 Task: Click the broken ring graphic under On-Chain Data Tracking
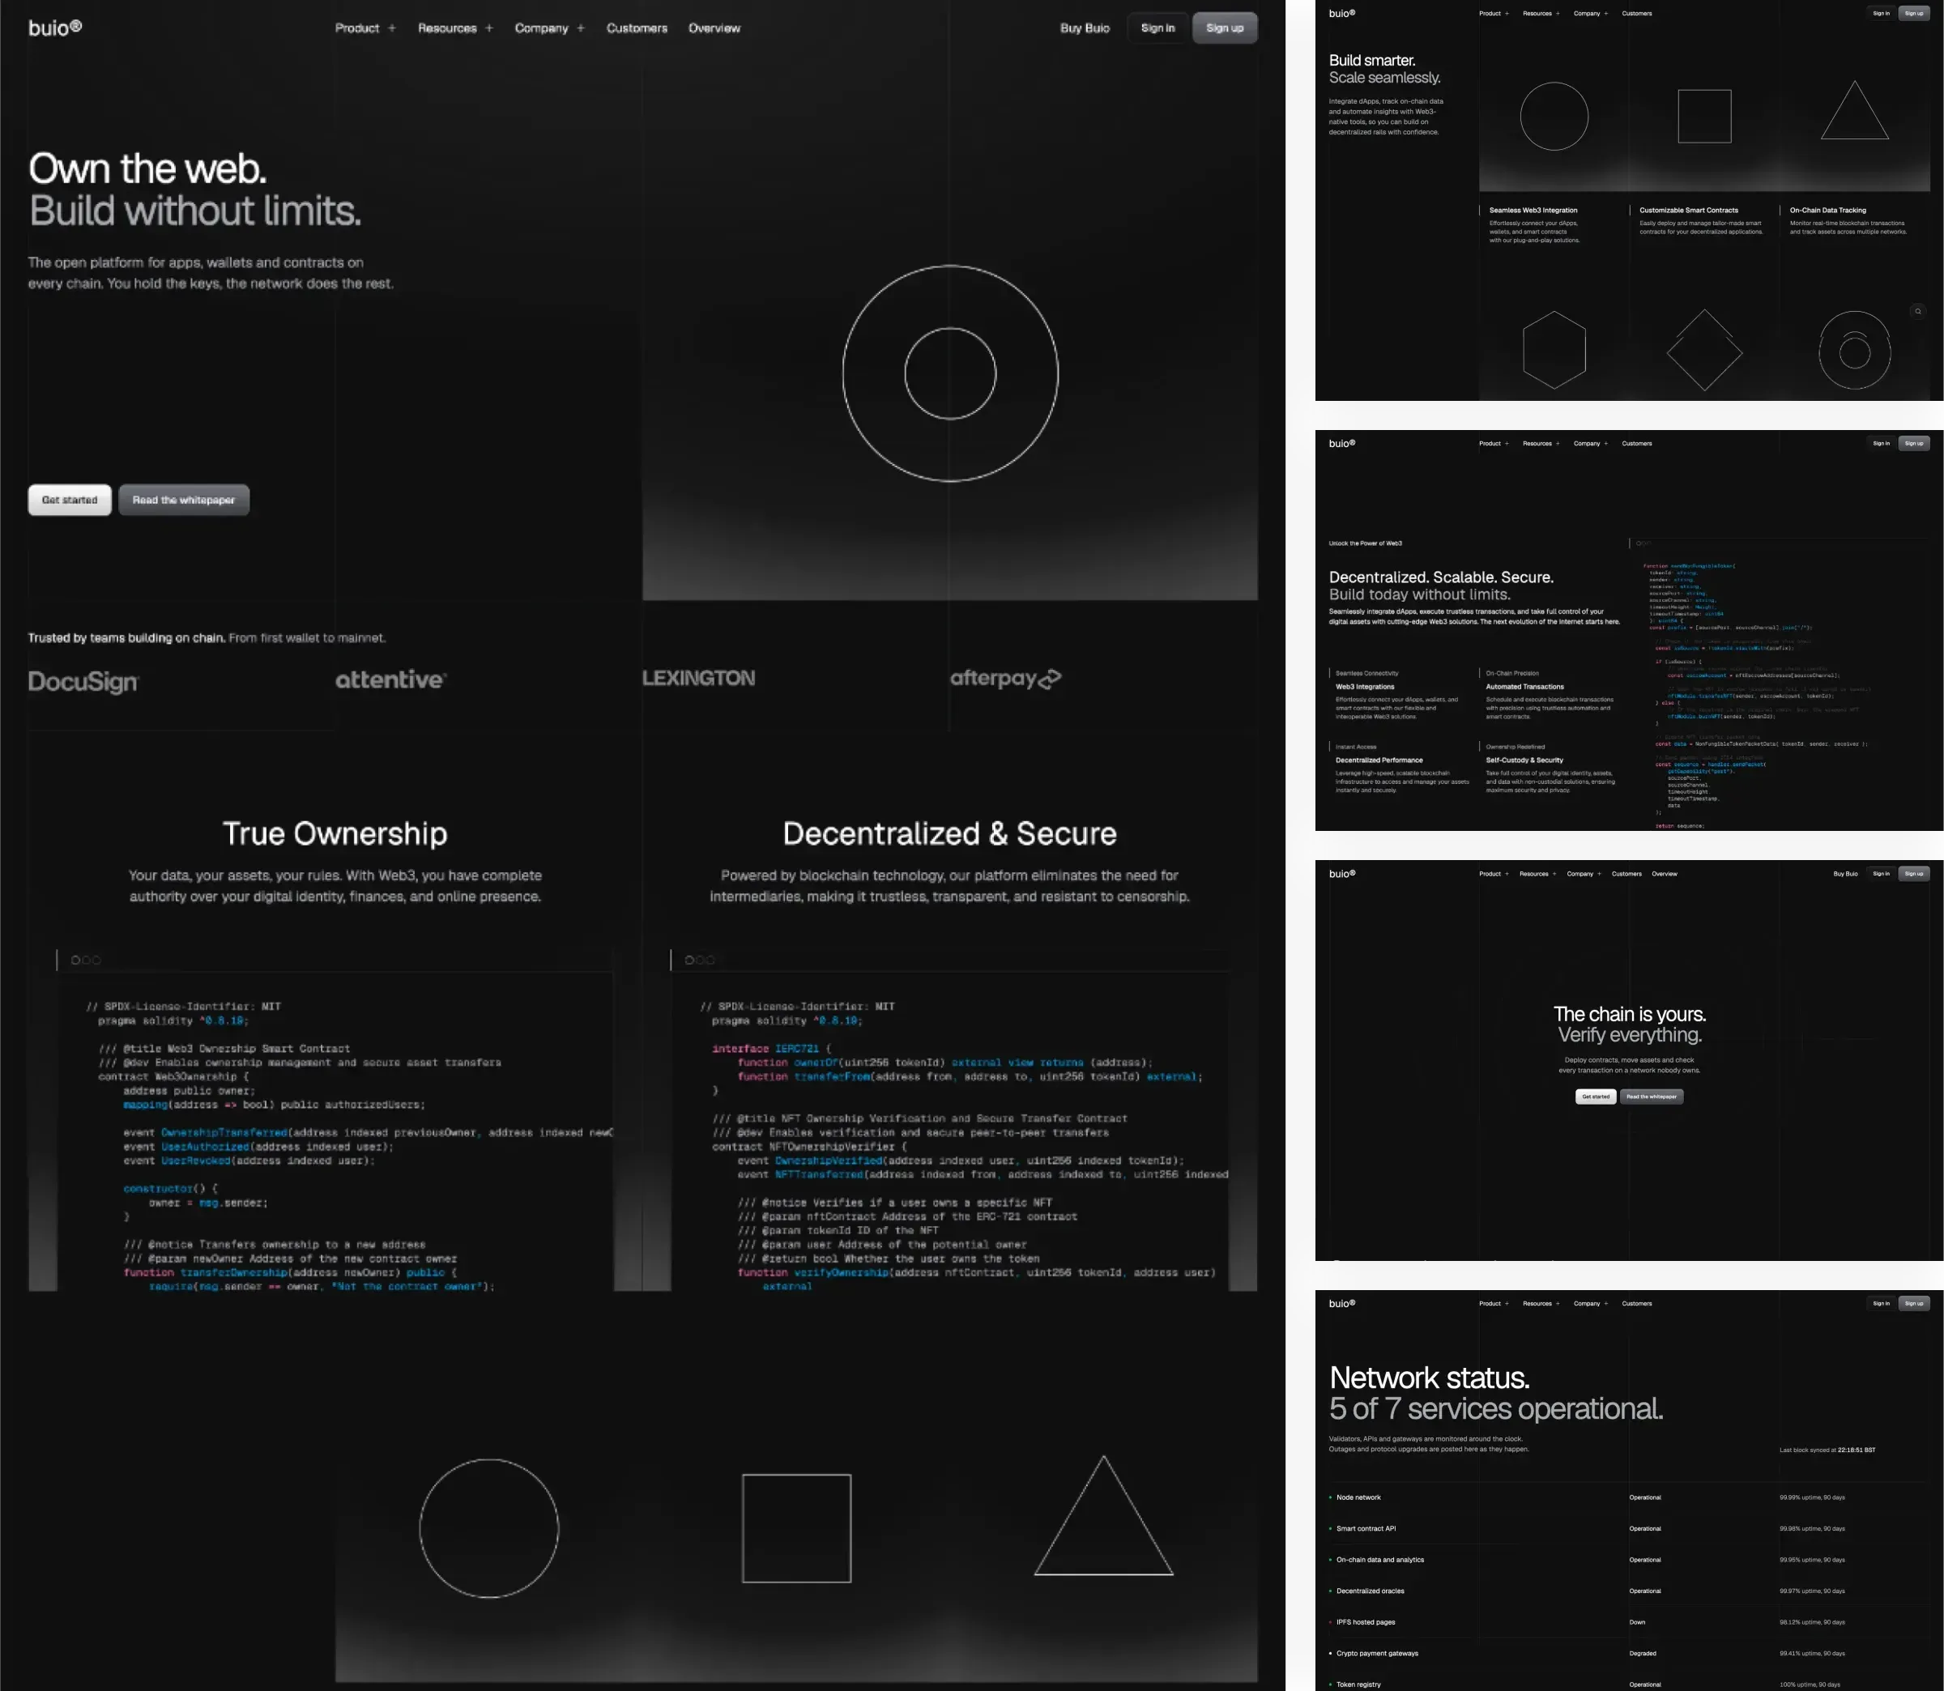pos(1854,350)
